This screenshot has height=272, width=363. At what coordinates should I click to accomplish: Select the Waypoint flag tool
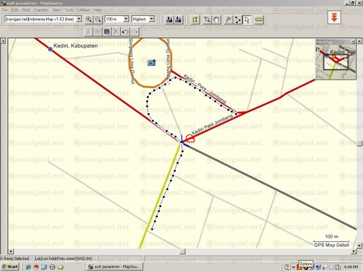[x=227, y=19]
